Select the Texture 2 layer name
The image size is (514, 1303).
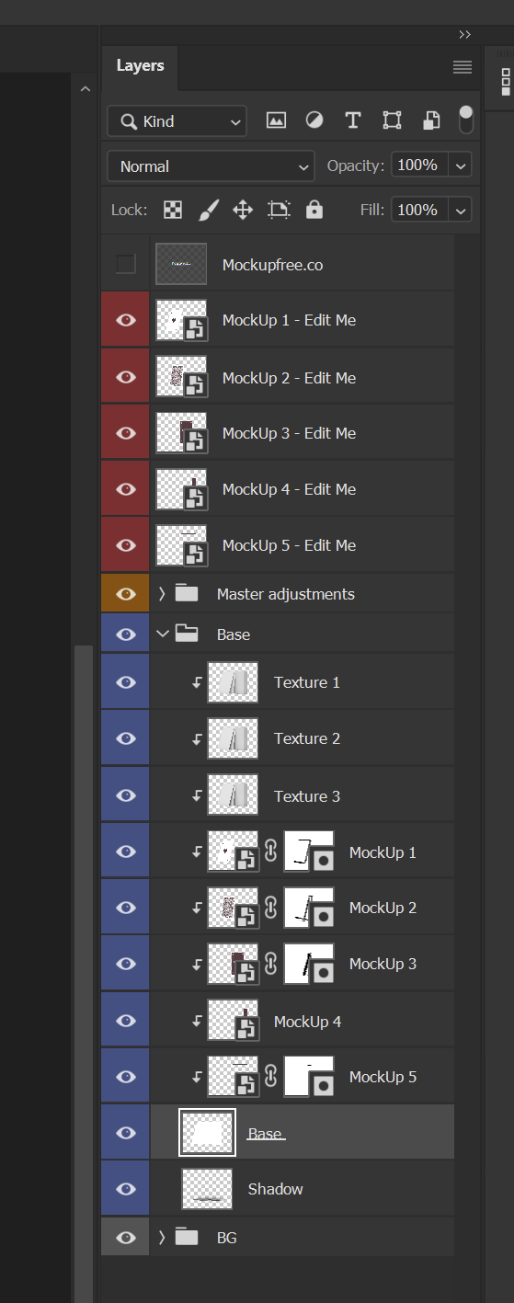tap(307, 738)
